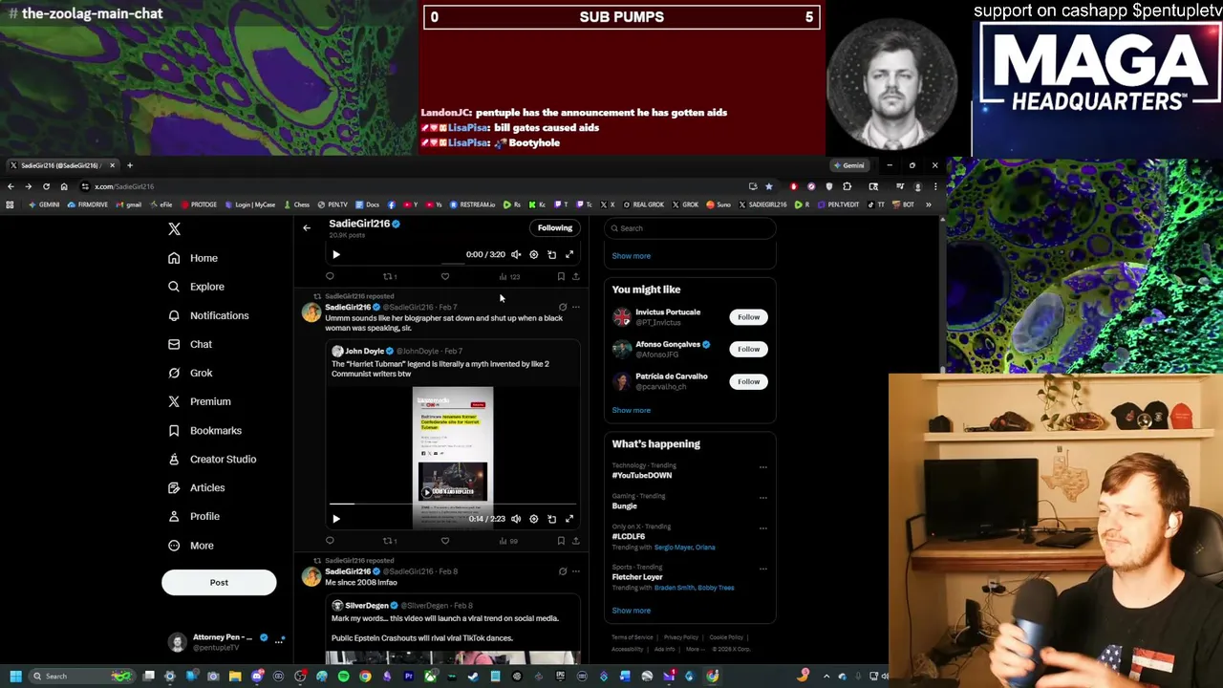Open more menu on Feb 7 post
This screenshot has width=1223, height=688.
click(575, 307)
